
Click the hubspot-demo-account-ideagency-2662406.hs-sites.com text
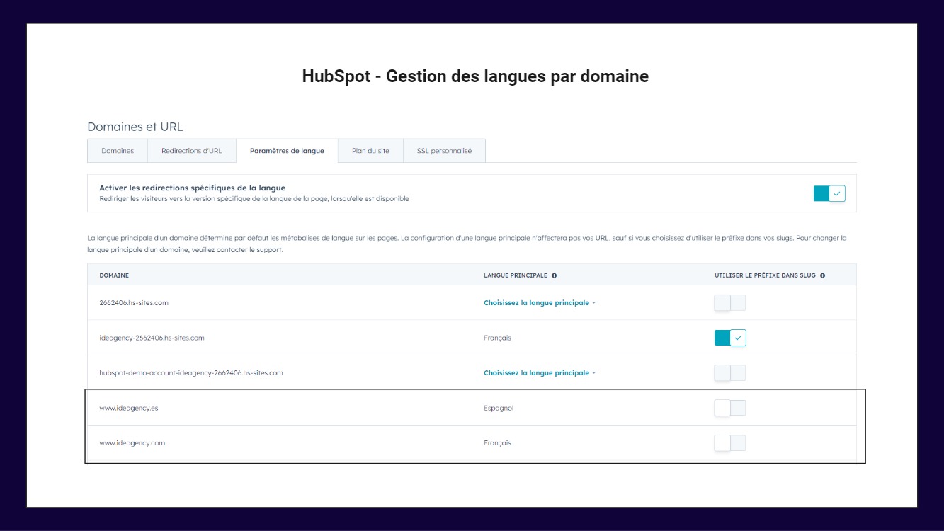(191, 372)
